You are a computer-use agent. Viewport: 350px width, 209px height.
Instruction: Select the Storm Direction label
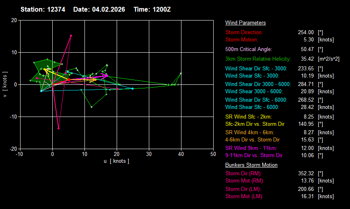click(x=244, y=32)
